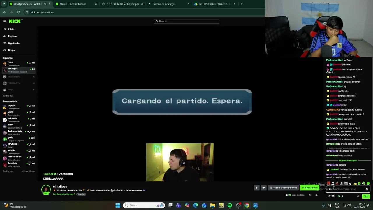
Task: Click Regala Suscripciones button
Action: click(283, 188)
